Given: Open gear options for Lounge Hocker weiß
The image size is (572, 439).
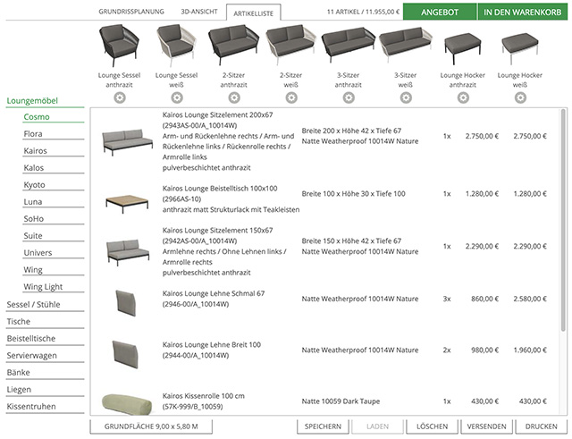Looking at the screenshot, I should click(x=520, y=97).
